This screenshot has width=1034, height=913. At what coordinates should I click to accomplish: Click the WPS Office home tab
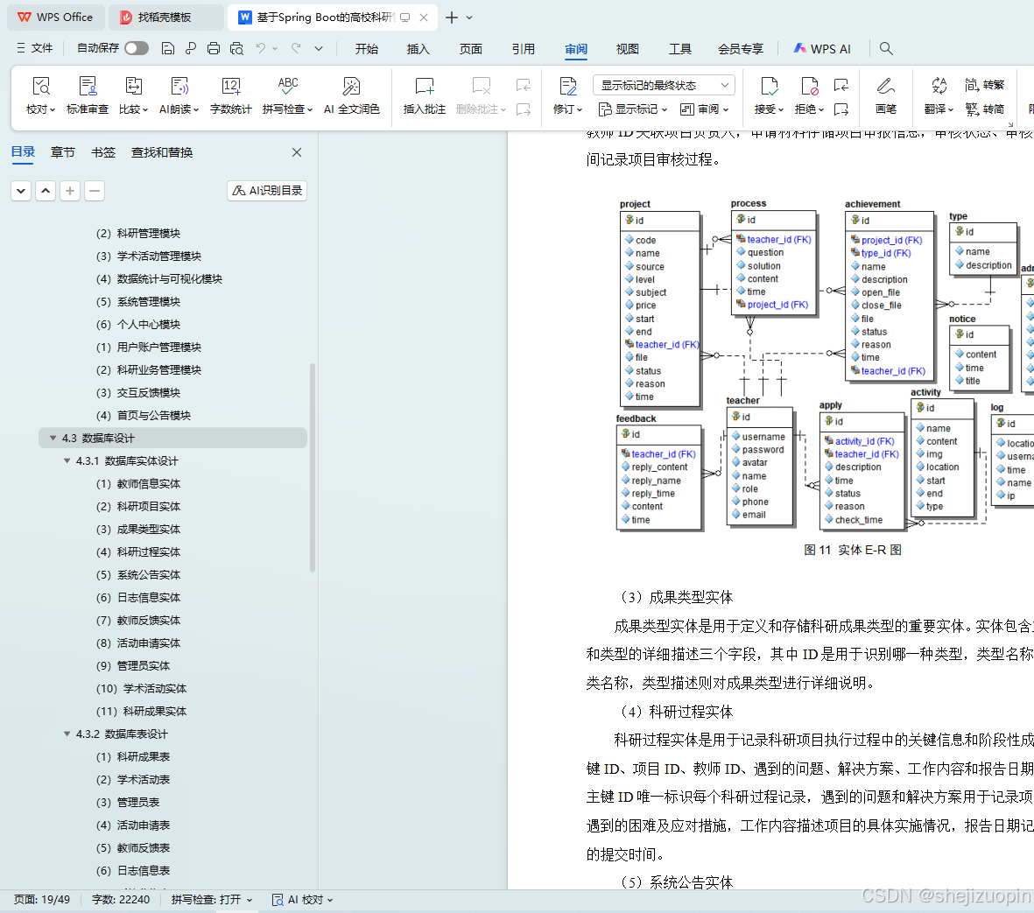[x=55, y=18]
